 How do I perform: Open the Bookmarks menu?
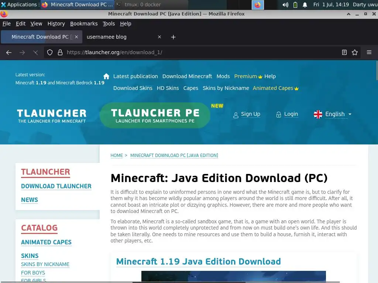pyautogui.click(x=84, y=24)
